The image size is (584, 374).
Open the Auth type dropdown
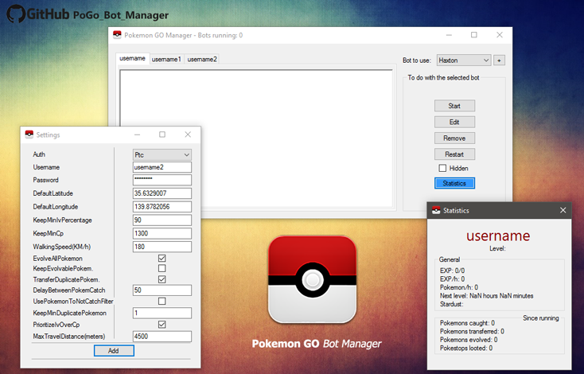coord(162,154)
